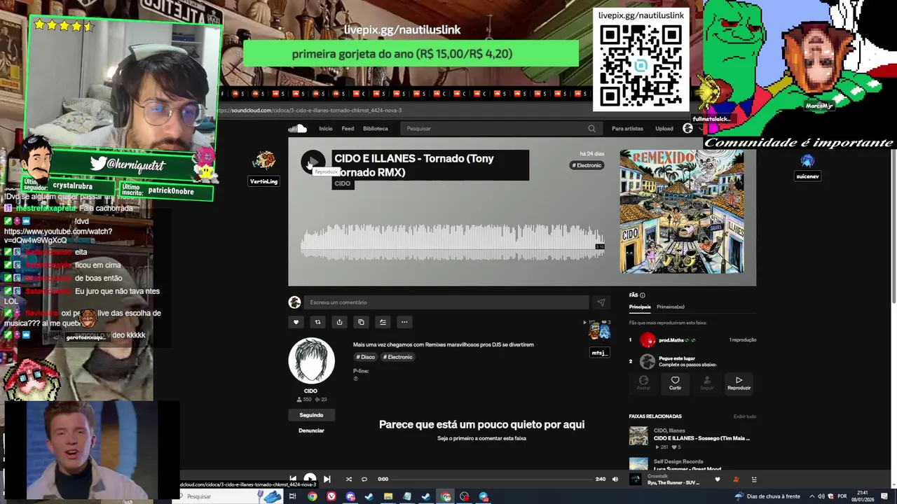Click the FÃS info icon
This screenshot has height=504, width=897.
click(643, 295)
